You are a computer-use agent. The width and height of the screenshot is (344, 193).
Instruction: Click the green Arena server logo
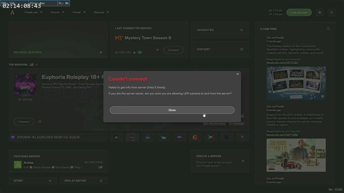tap(18, 164)
